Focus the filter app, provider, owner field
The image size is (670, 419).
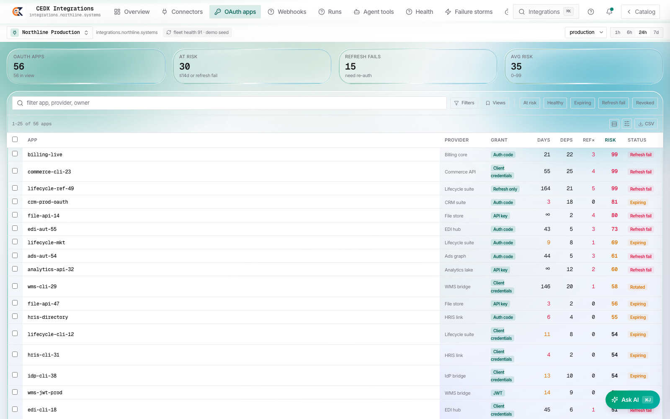point(229,103)
